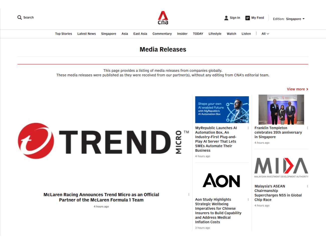The image size is (326, 244).
Task: Click MyRepublic AI Automation Box image
Action: pyautogui.click(x=222, y=110)
